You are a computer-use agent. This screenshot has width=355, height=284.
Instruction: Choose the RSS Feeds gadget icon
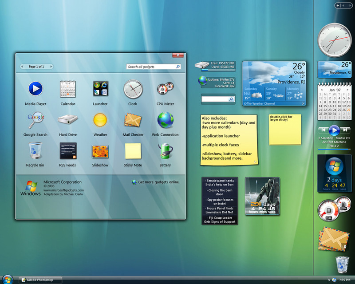(68, 151)
